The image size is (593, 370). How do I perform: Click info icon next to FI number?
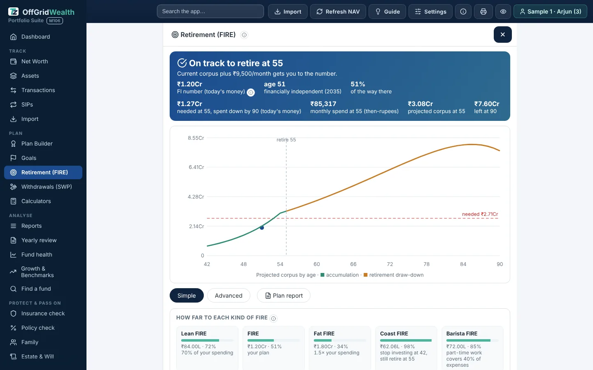(251, 92)
